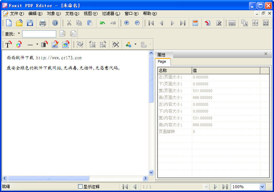Go to first page in top toolbar

pyautogui.click(x=151, y=23)
